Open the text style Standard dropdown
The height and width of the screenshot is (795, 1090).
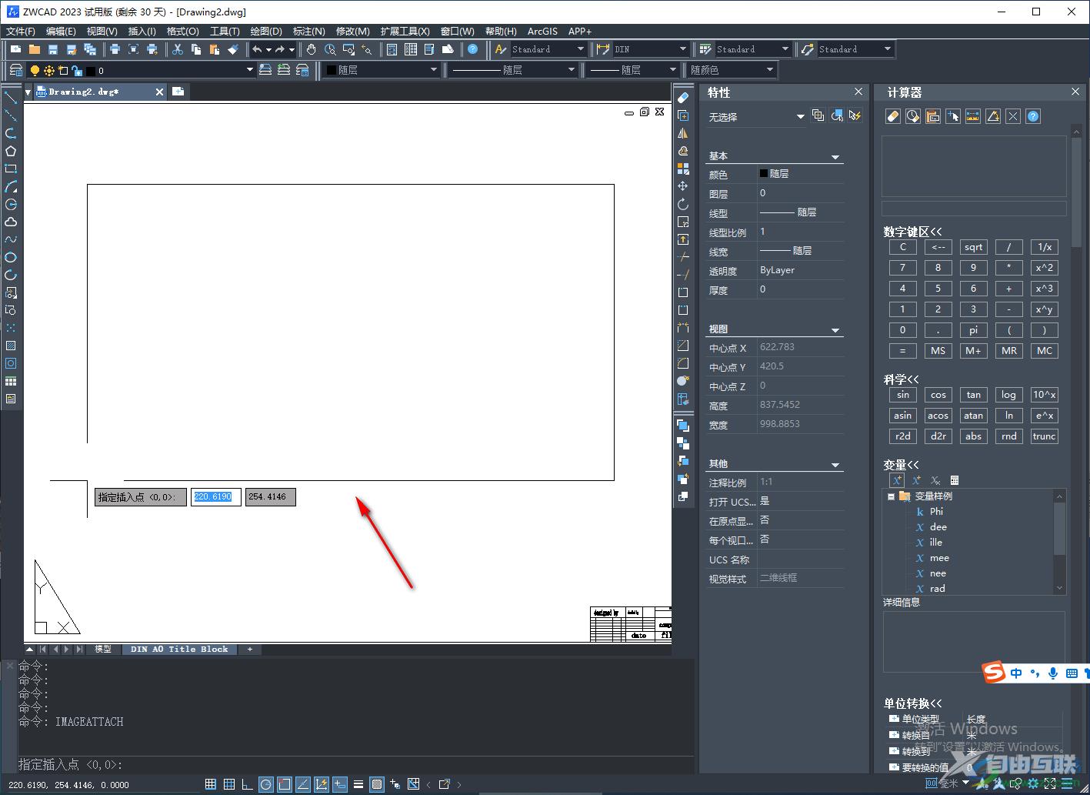pos(581,49)
